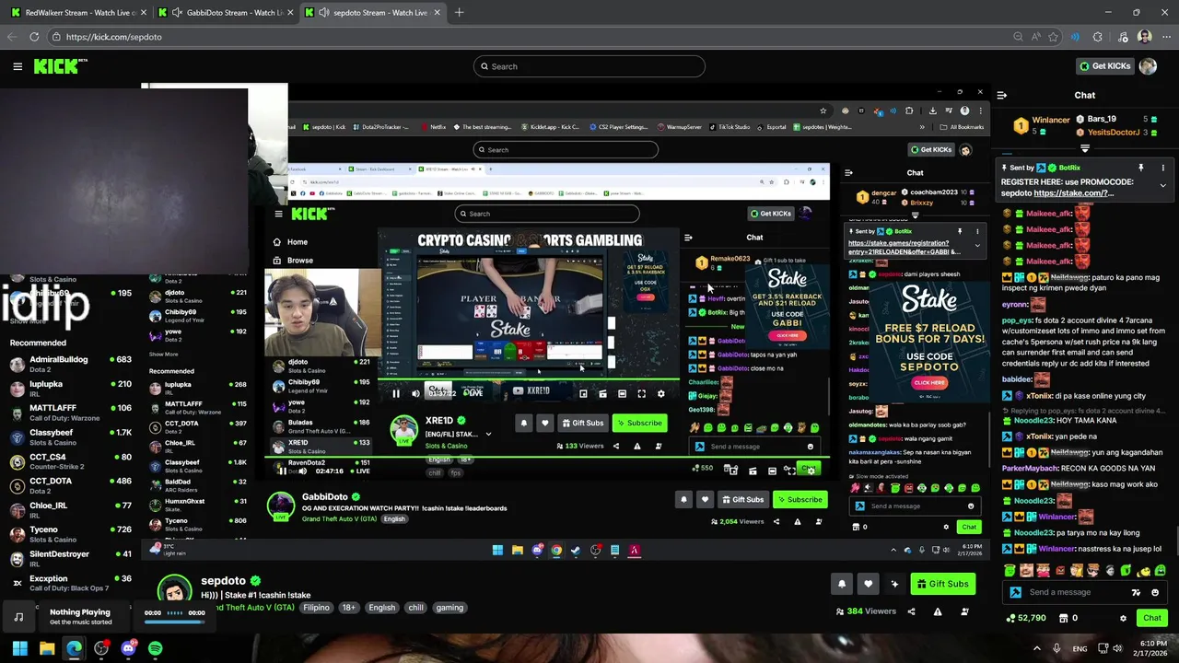Report stream with the warning triangle icon

938,611
